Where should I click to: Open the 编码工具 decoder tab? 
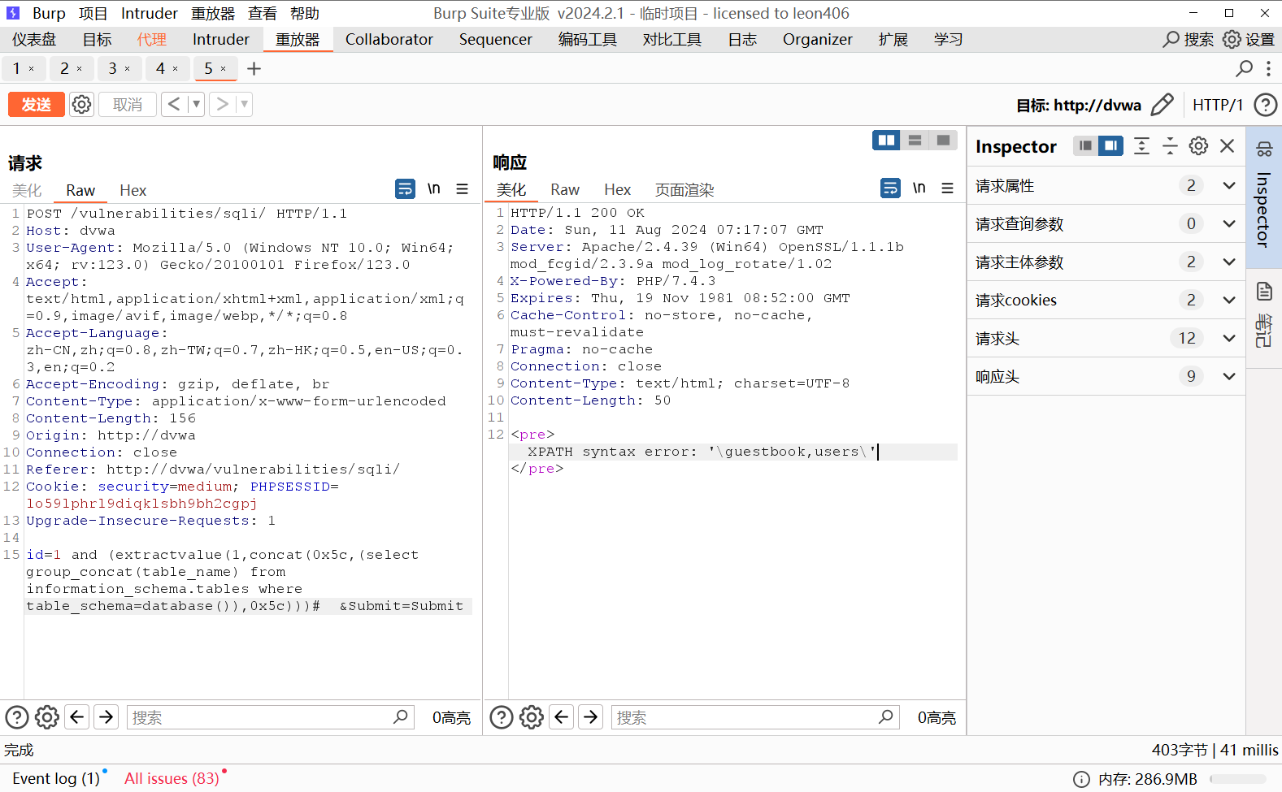click(x=587, y=39)
